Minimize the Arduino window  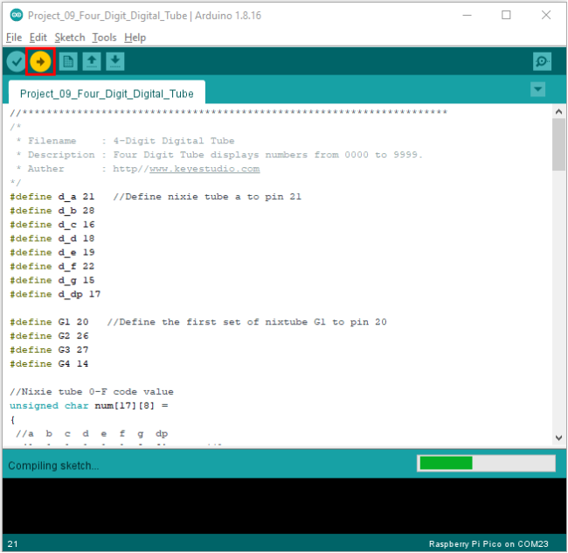pos(467,15)
